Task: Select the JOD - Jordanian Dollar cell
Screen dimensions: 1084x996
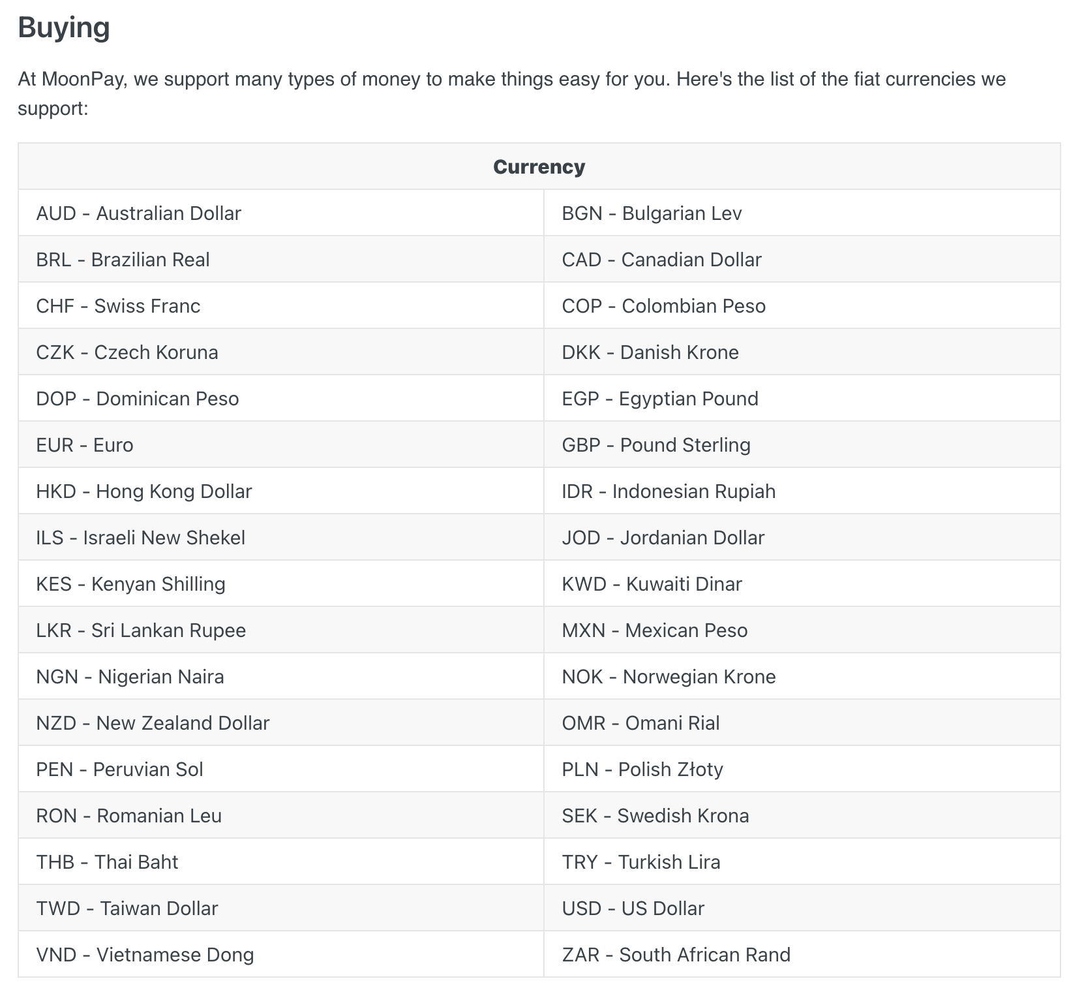Action: (x=802, y=537)
